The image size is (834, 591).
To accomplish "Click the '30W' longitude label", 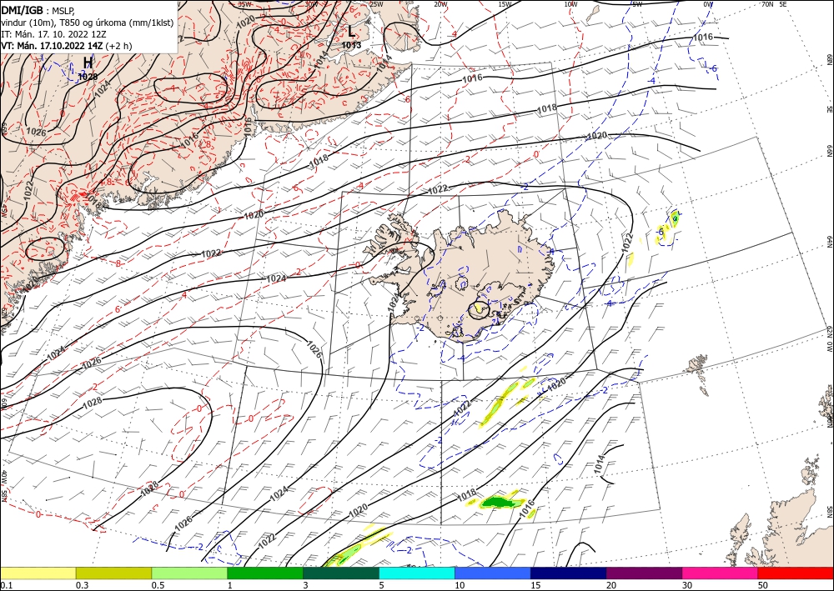I will 311,3.
